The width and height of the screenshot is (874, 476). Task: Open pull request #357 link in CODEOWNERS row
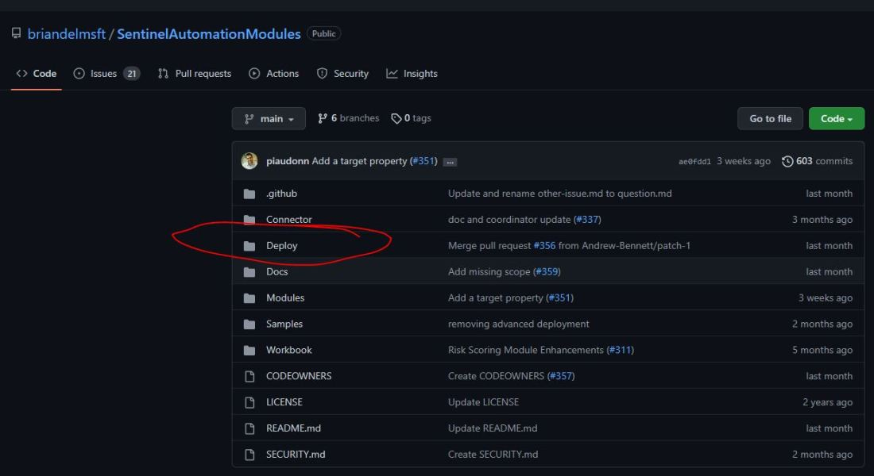point(561,376)
